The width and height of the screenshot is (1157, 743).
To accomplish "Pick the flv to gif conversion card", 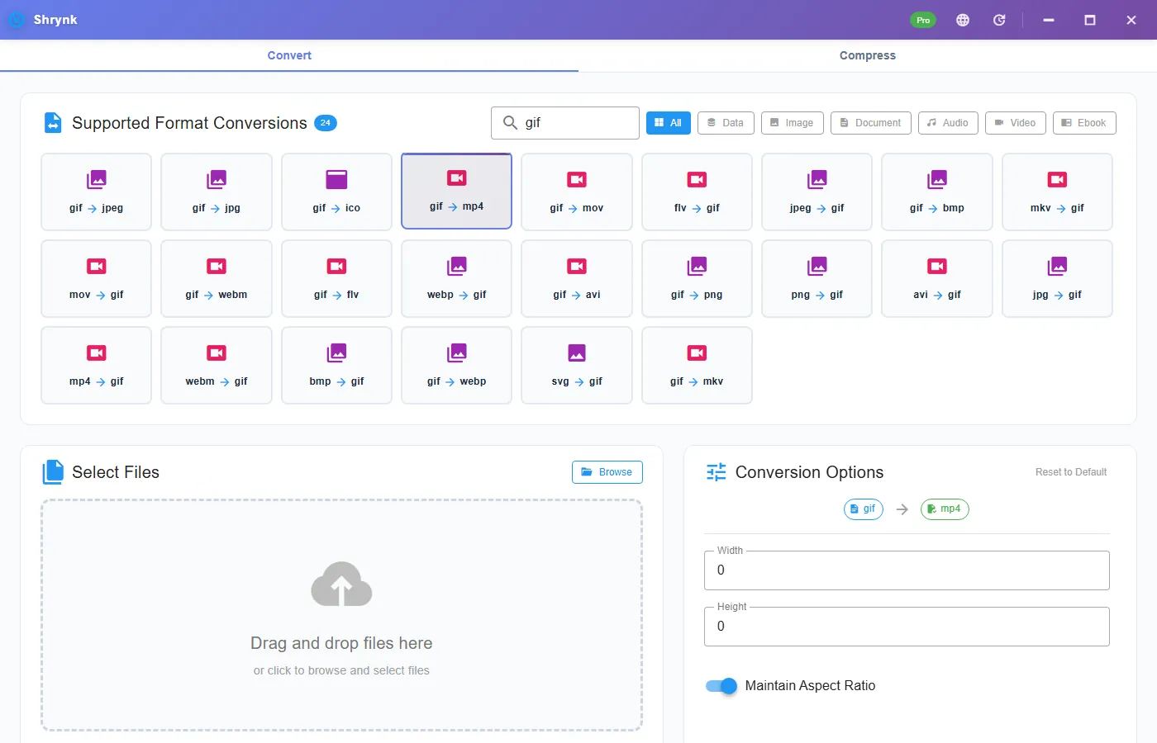I will 697,192.
